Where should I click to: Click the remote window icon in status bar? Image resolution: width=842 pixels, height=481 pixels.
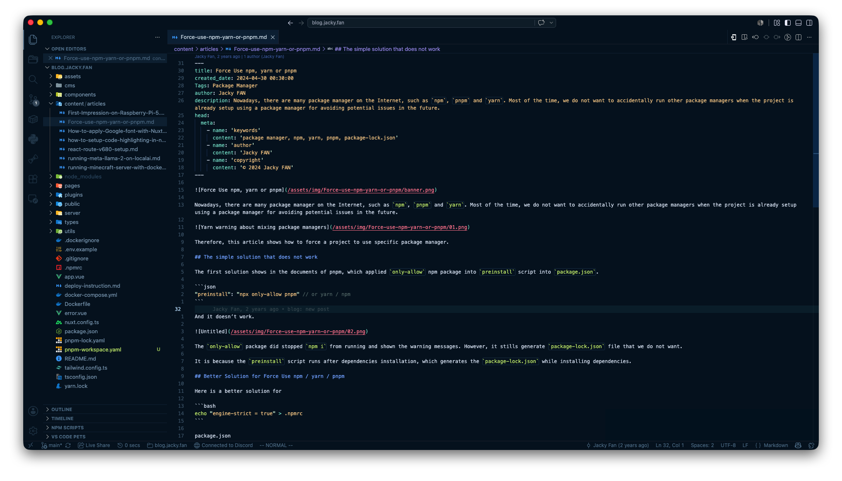tap(31, 445)
